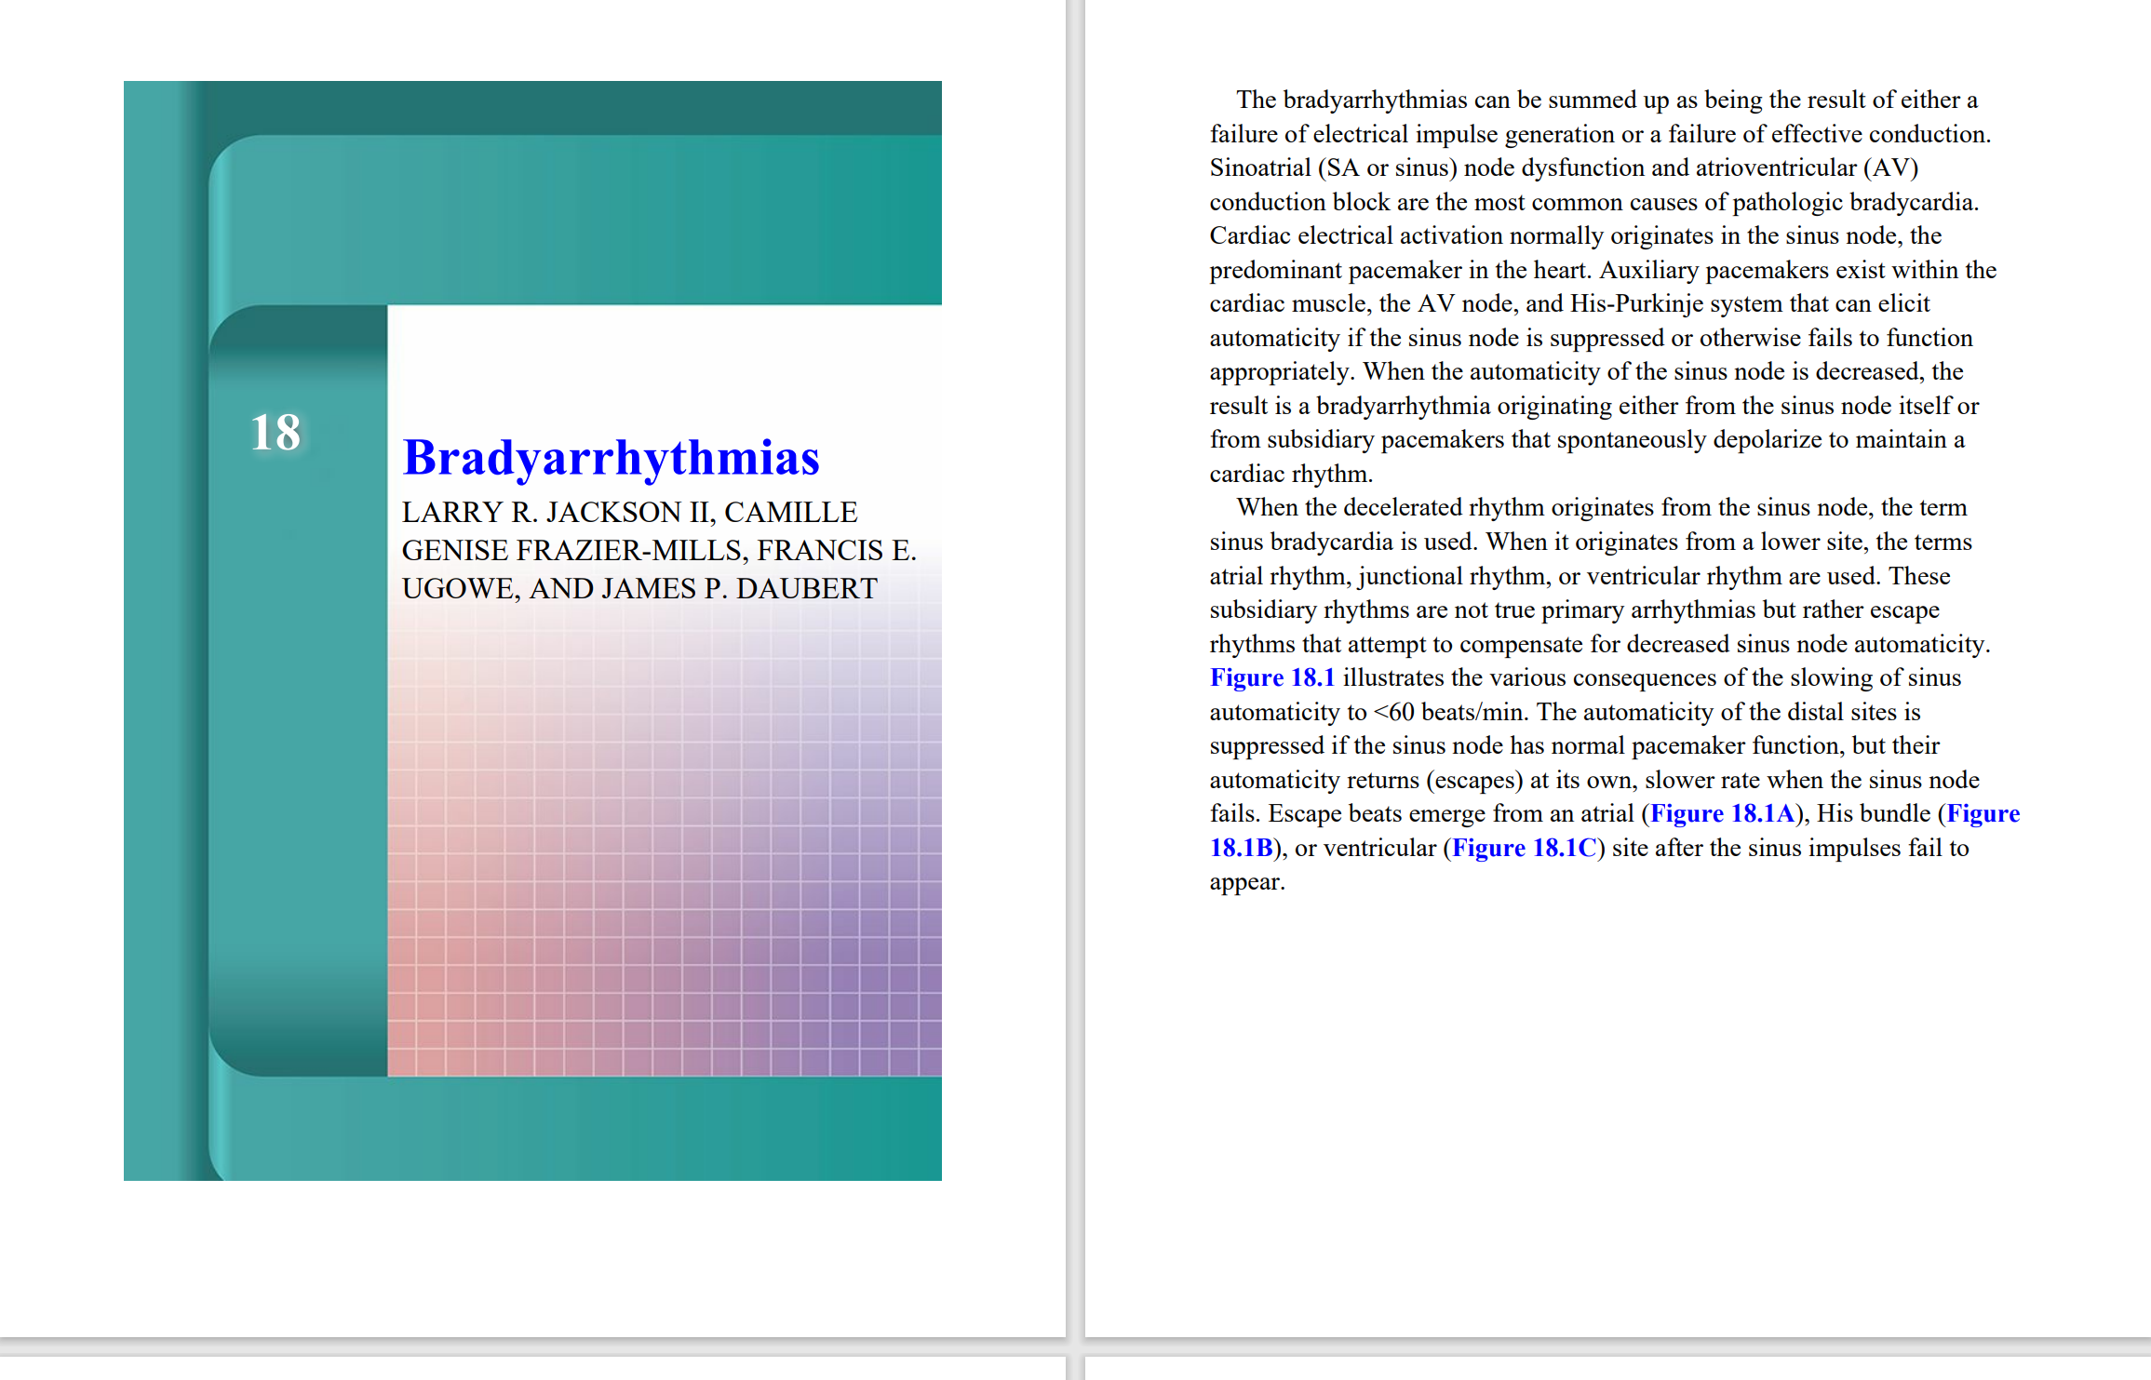Open the 'Figure 18.1C' link
2151x1380 pixels.
point(1524,848)
